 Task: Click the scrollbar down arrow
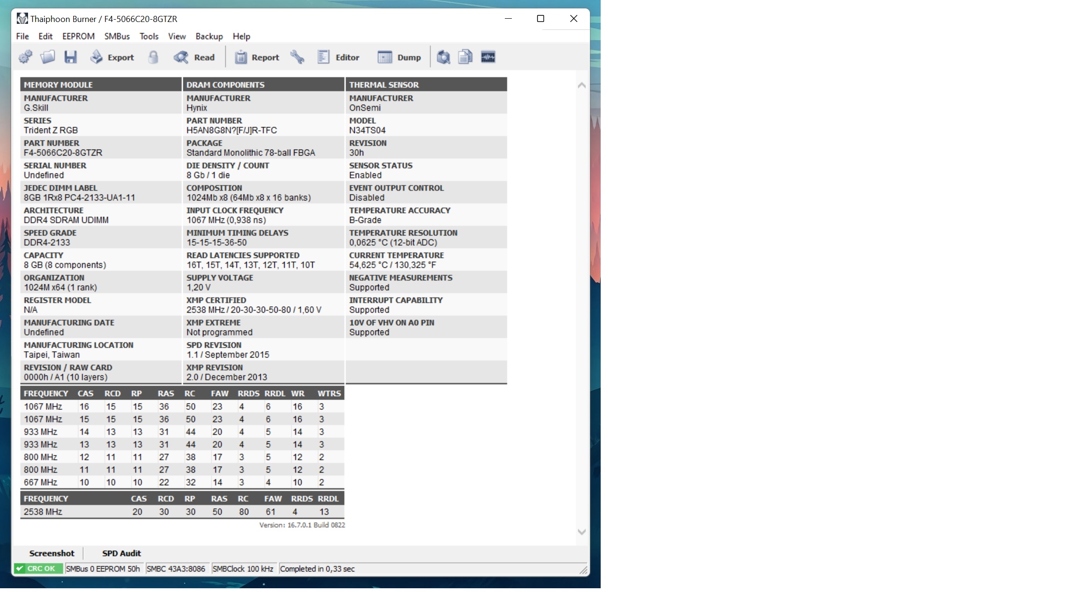tap(582, 532)
